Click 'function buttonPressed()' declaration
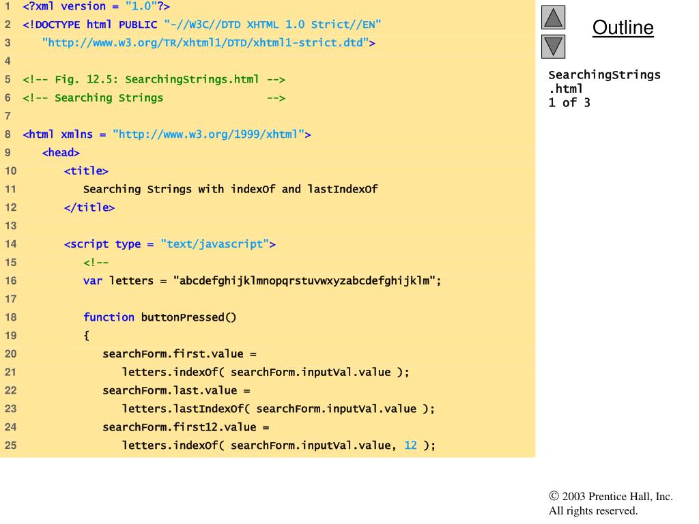The height and width of the screenshot is (524, 699). tap(160, 317)
